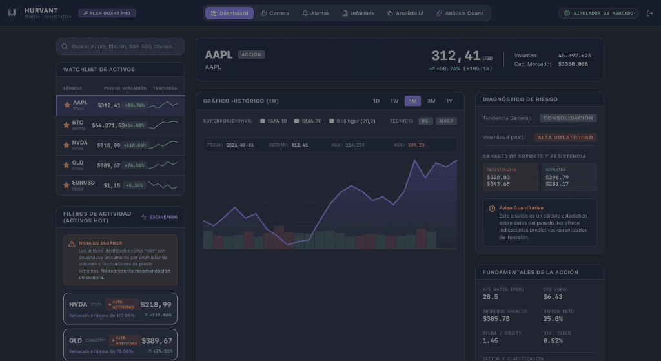Click the EPS value $6.43
Screen dimensions: 661x361
pyautogui.click(x=553, y=297)
